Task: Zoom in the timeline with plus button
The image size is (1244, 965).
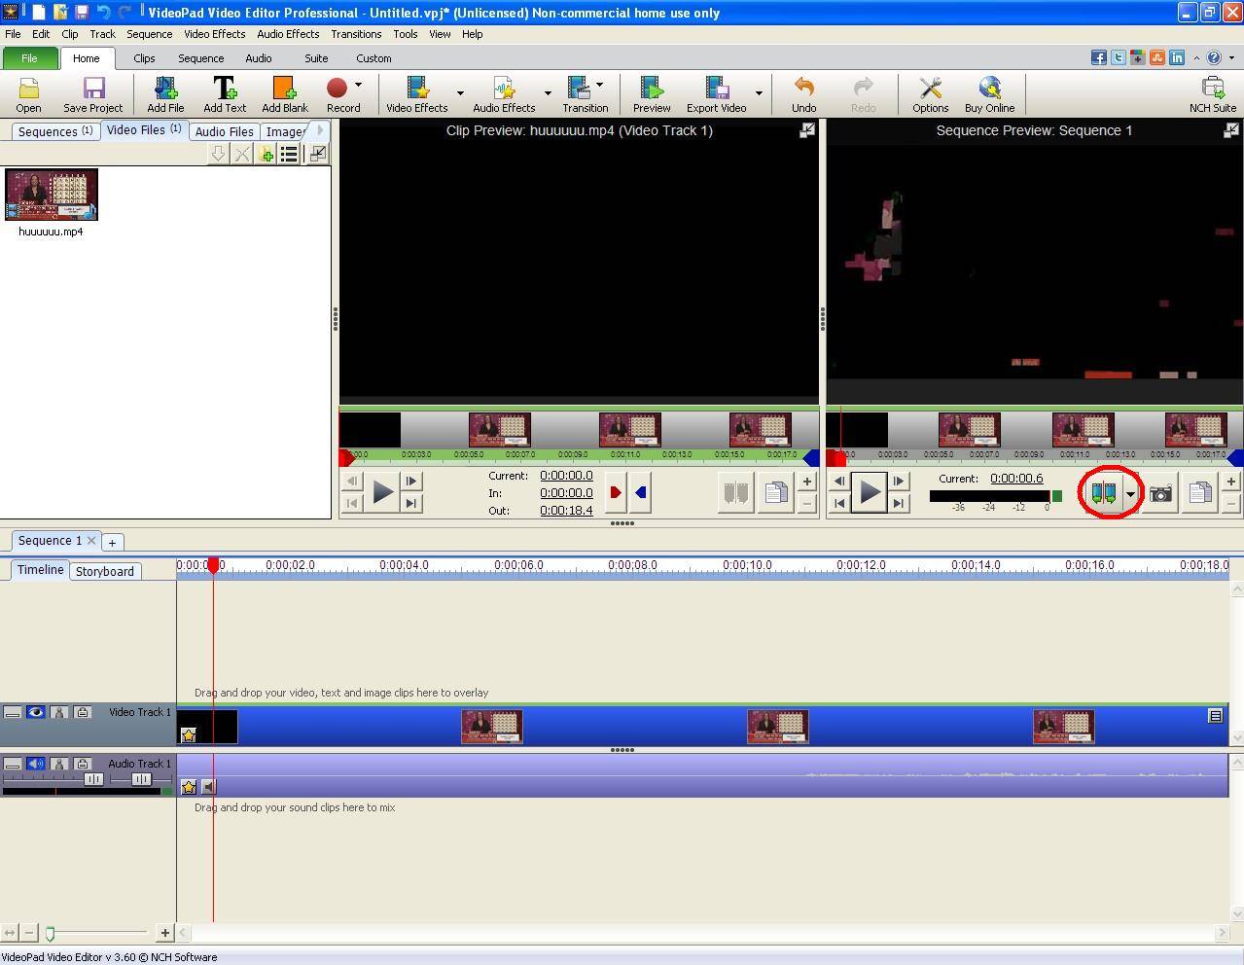Action: pyautogui.click(x=164, y=933)
